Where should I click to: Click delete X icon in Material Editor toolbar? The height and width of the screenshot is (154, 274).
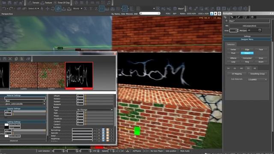coord(10,59)
